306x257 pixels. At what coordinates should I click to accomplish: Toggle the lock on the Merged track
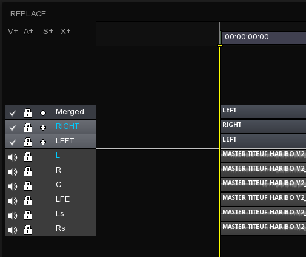tap(28, 113)
